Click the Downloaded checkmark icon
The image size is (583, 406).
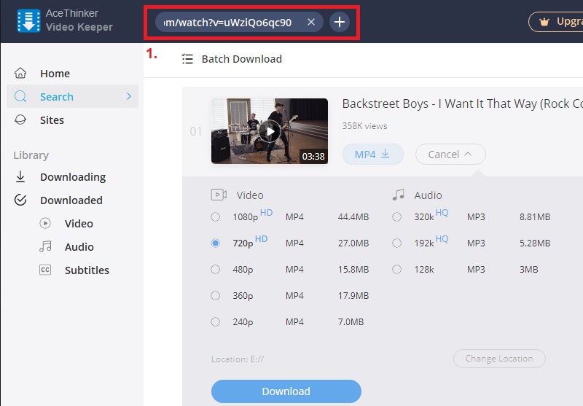(20, 200)
